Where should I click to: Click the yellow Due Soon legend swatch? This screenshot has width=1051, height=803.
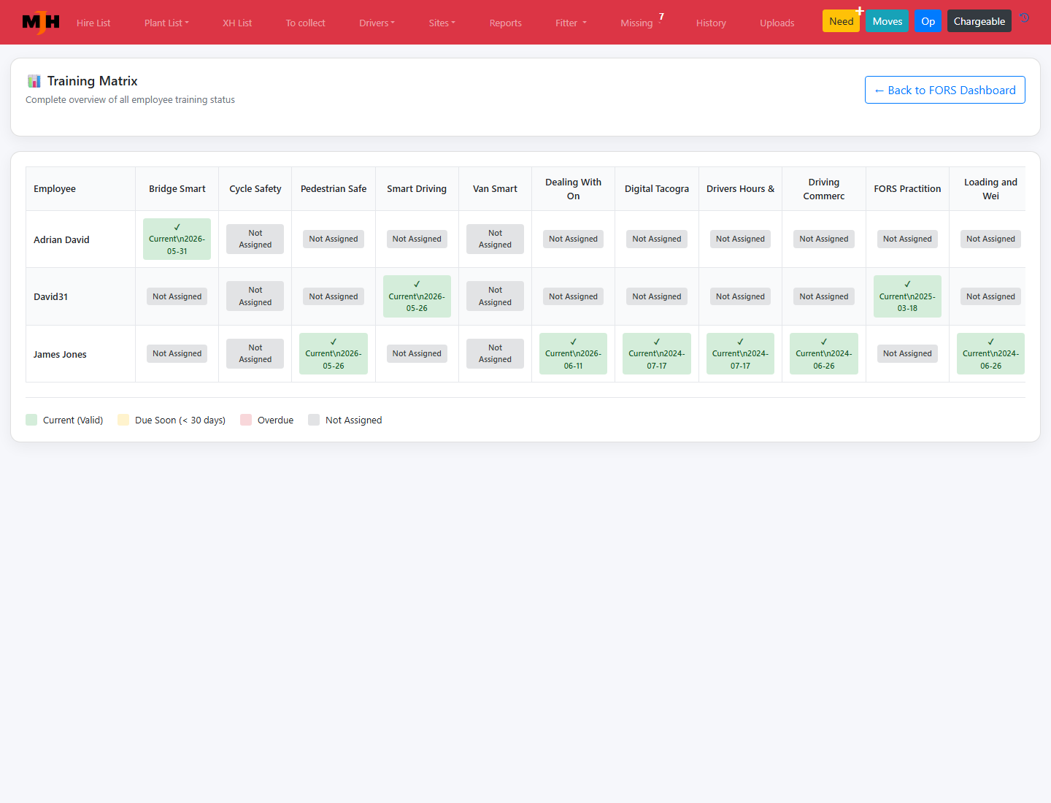pos(123,420)
